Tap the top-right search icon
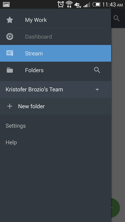The width and height of the screenshot is (125, 222). tap(117, 18)
